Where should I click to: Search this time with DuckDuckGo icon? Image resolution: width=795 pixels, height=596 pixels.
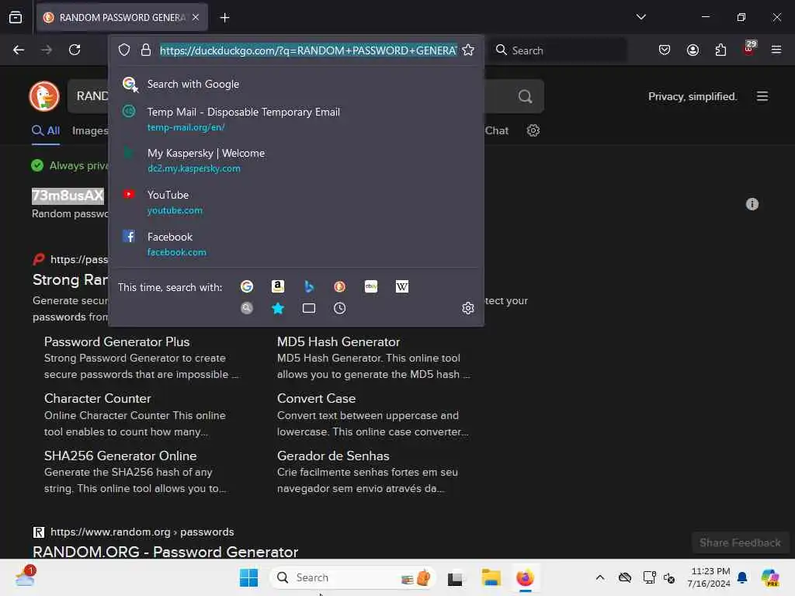[x=340, y=287]
